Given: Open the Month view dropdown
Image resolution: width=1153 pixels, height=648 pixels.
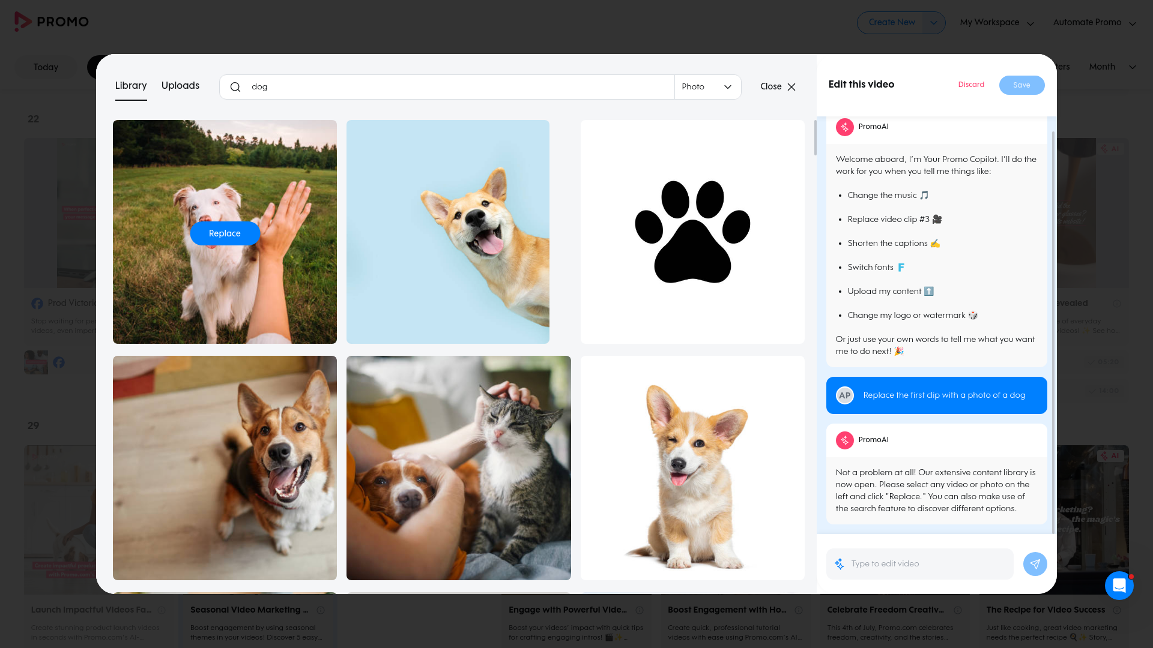Looking at the screenshot, I should tap(1113, 67).
